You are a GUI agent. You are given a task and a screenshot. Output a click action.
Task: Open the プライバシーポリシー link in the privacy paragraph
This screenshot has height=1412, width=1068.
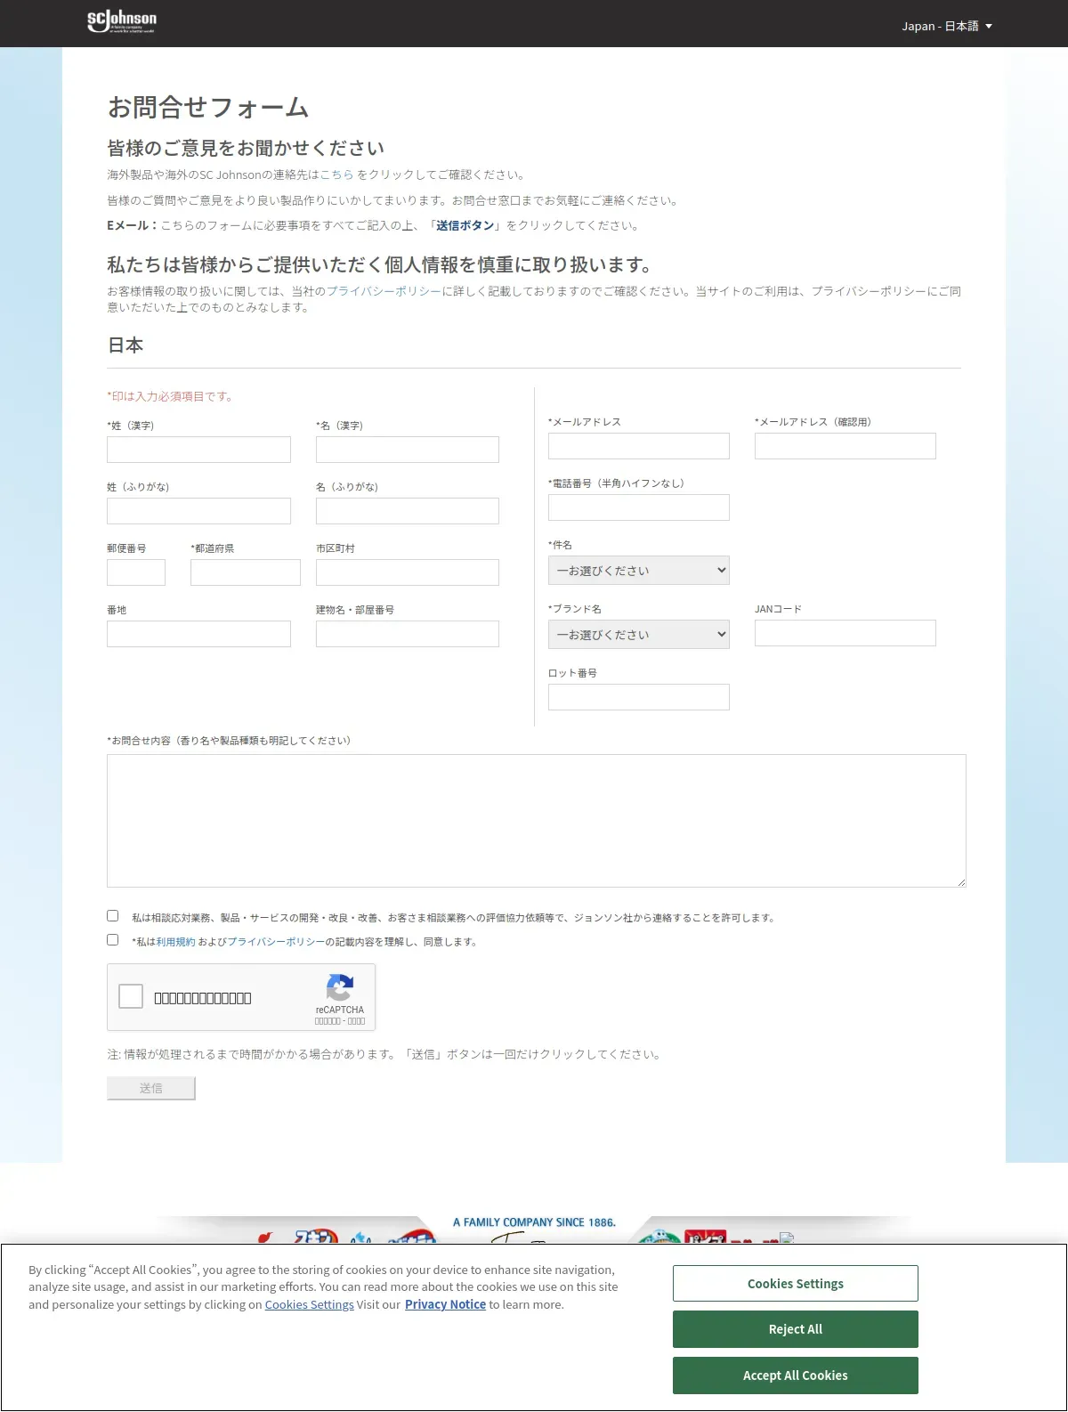point(384,291)
